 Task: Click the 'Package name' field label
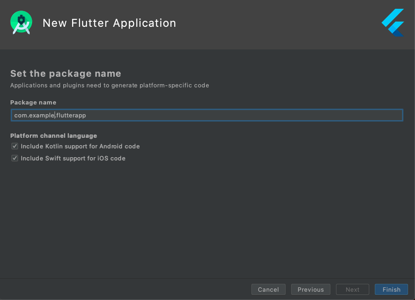coord(33,102)
